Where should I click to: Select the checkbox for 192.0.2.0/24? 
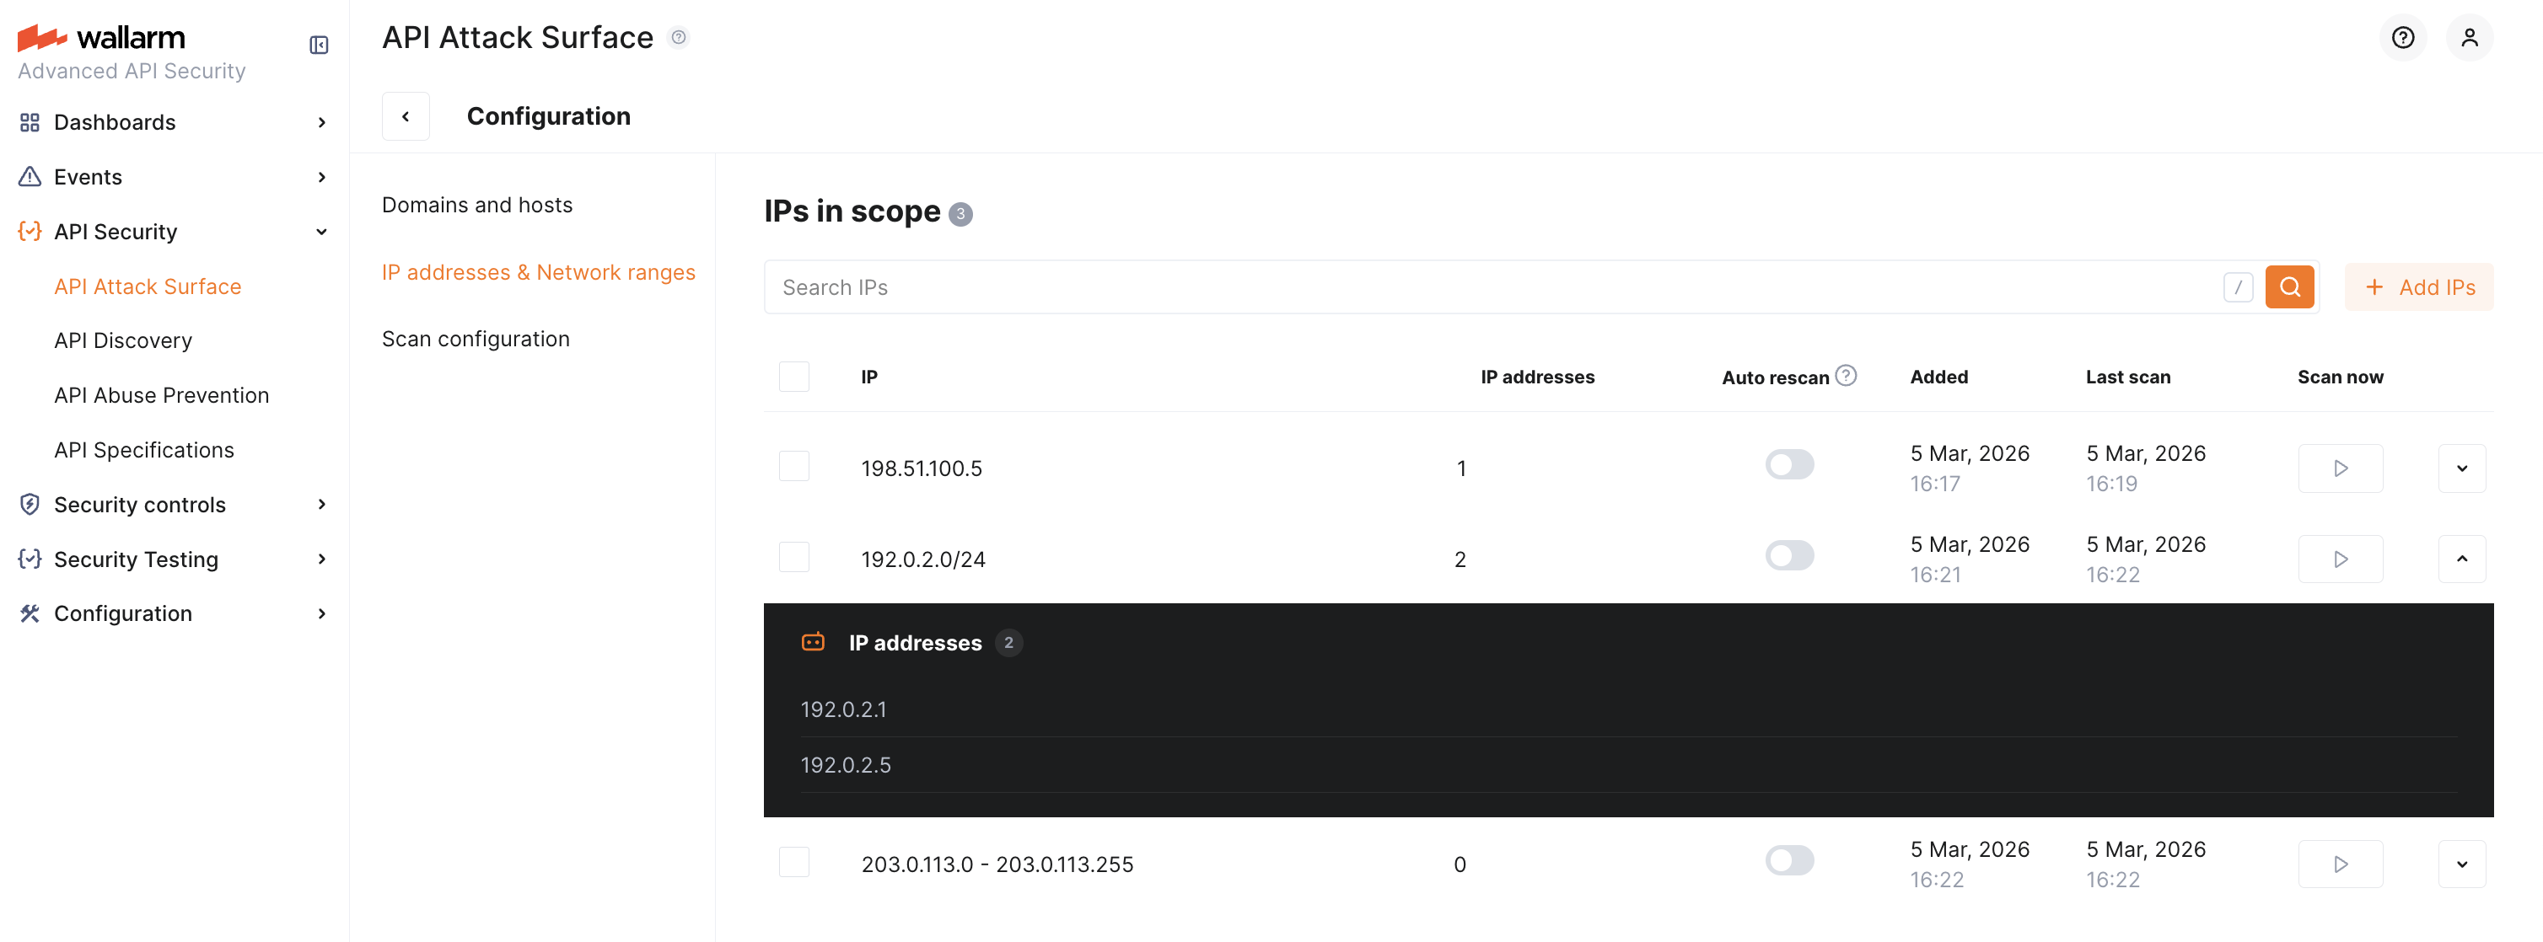point(794,556)
